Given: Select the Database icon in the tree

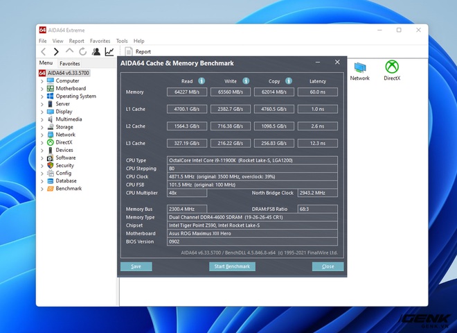Looking at the screenshot, I should coord(51,181).
